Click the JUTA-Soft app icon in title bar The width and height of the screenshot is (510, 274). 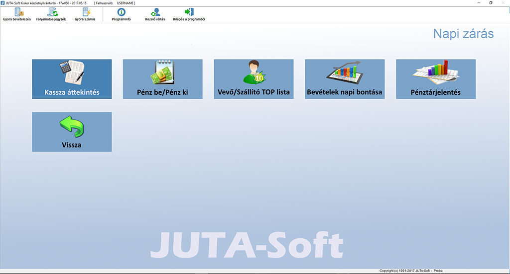pos(2,3)
